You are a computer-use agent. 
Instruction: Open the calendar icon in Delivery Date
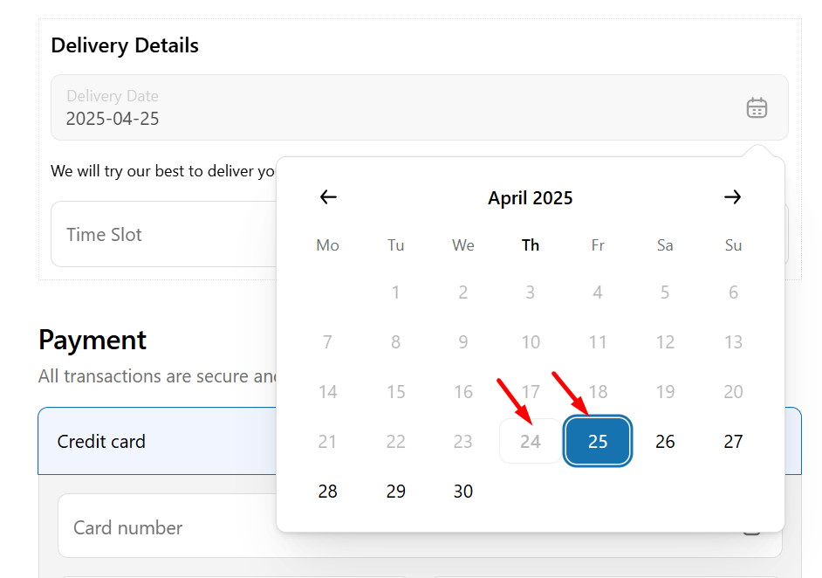coord(757,107)
